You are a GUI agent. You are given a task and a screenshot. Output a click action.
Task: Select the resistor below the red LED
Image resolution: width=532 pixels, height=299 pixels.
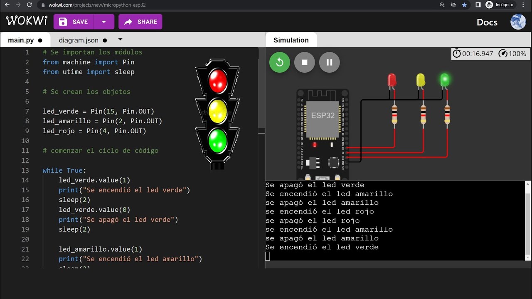pyautogui.click(x=394, y=115)
